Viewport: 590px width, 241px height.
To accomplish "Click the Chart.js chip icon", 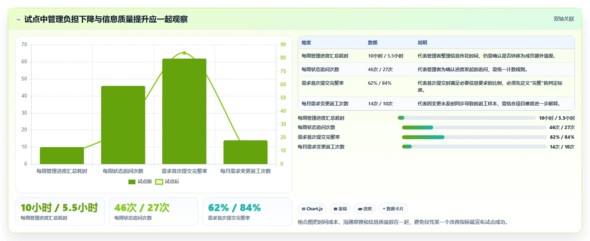I will click(x=304, y=209).
